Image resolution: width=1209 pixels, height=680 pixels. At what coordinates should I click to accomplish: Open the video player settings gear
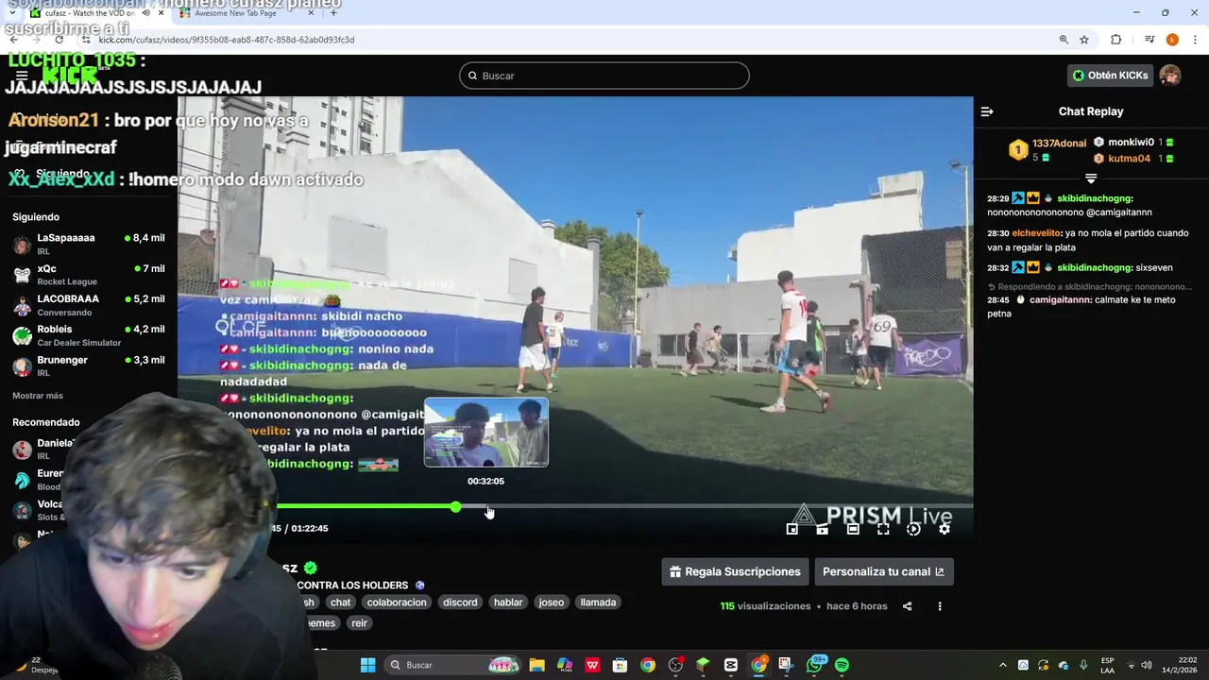click(x=944, y=529)
